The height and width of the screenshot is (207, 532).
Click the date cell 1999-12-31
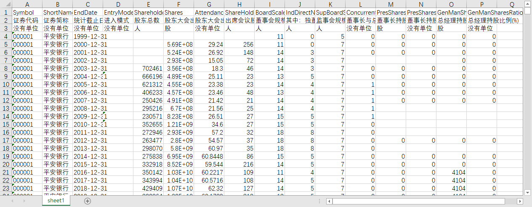(x=88, y=37)
